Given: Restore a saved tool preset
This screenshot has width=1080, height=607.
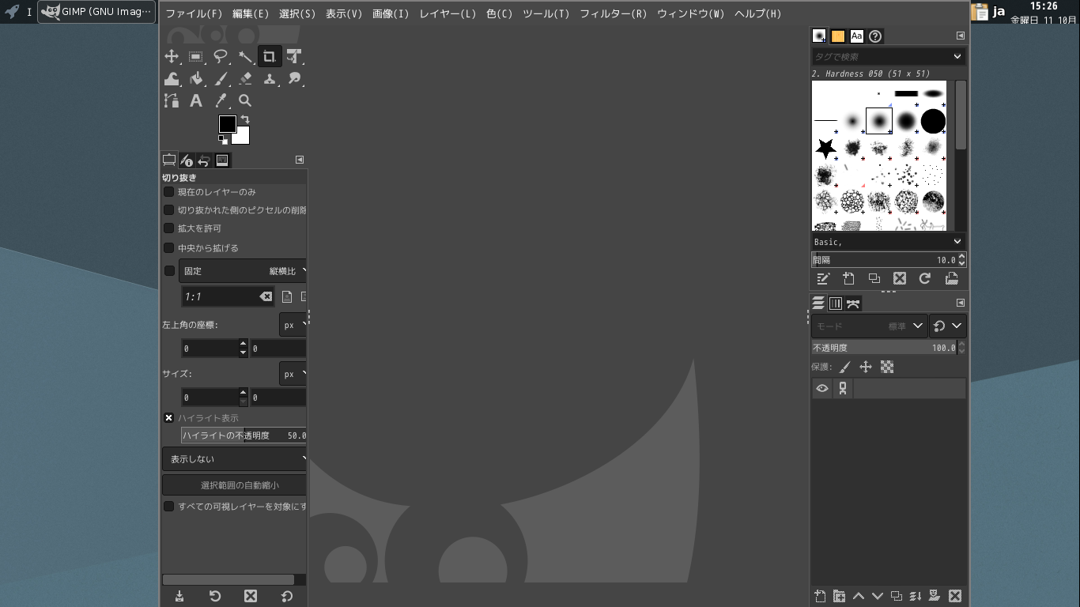Looking at the screenshot, I should 215,596.
